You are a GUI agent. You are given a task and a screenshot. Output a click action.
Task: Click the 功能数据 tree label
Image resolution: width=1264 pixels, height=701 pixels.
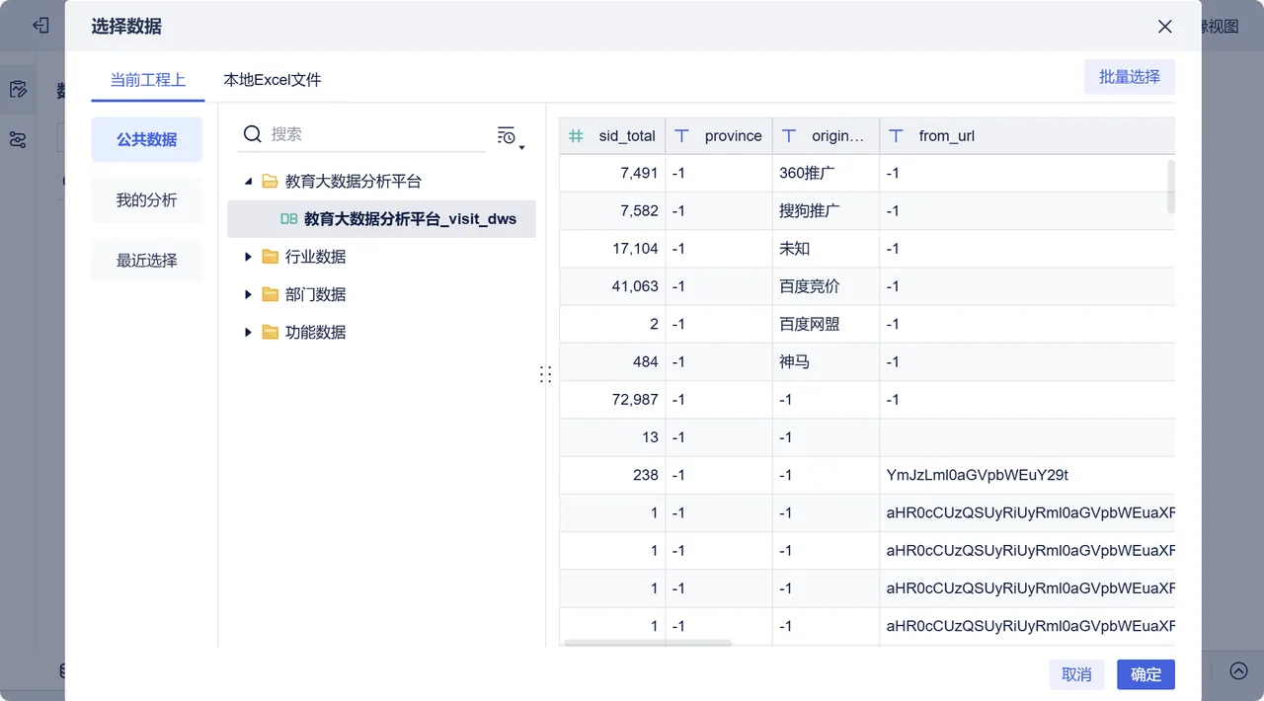[x=316, y=332]
